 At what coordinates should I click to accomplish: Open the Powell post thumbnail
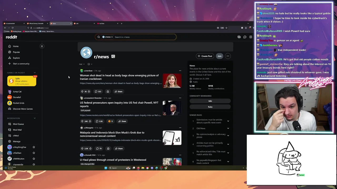pos(172,108)
